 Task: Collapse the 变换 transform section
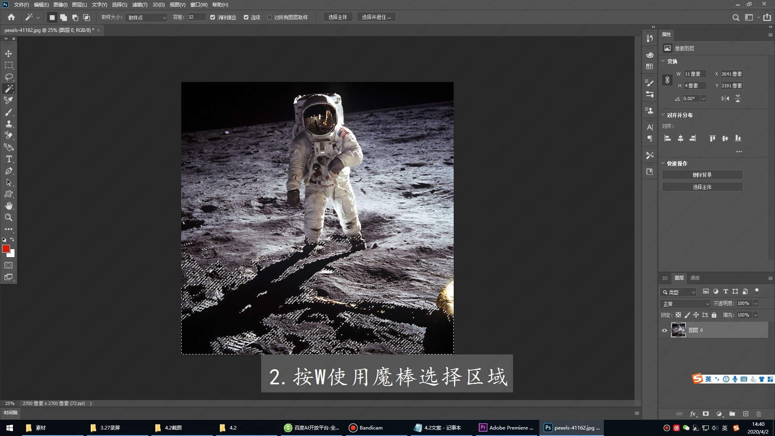pos(663,61)
